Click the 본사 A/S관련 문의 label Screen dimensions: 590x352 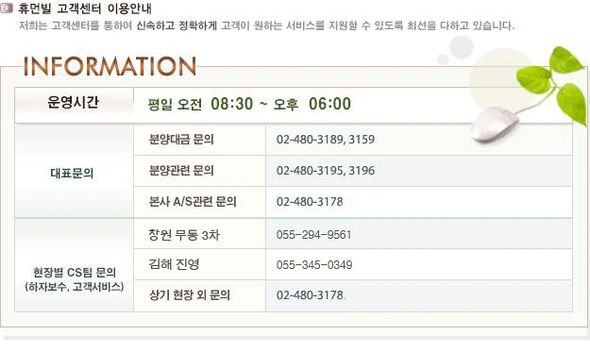tap(193, 202)
